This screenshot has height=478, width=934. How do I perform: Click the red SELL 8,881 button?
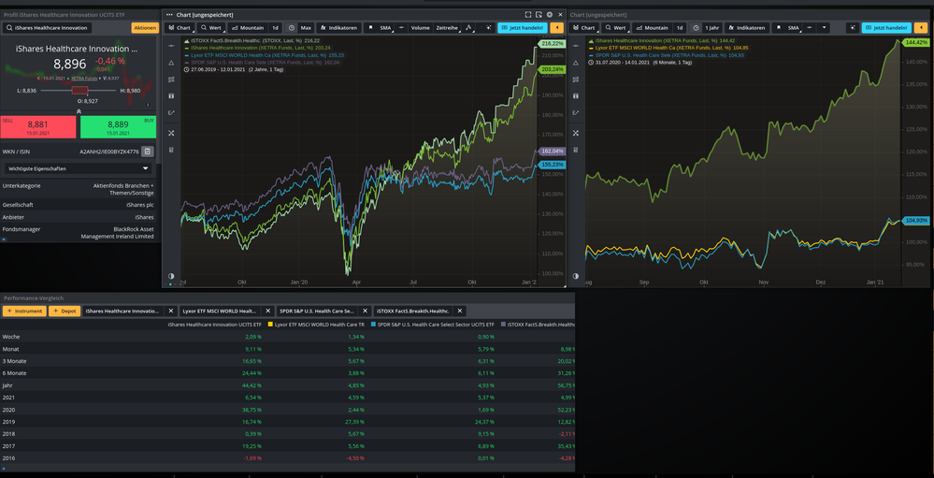(x=38, y=126)
